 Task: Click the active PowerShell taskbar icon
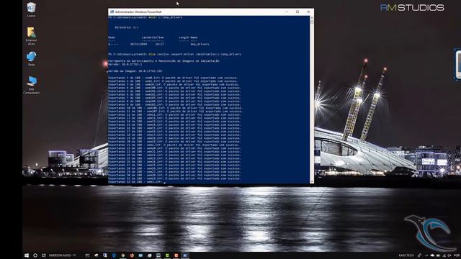tap(185, 255)
